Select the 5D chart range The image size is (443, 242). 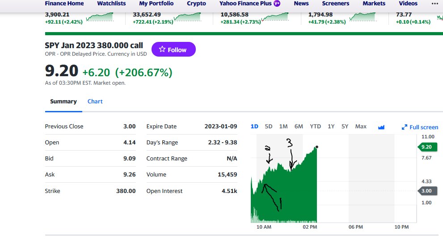[x=268, y=127]
